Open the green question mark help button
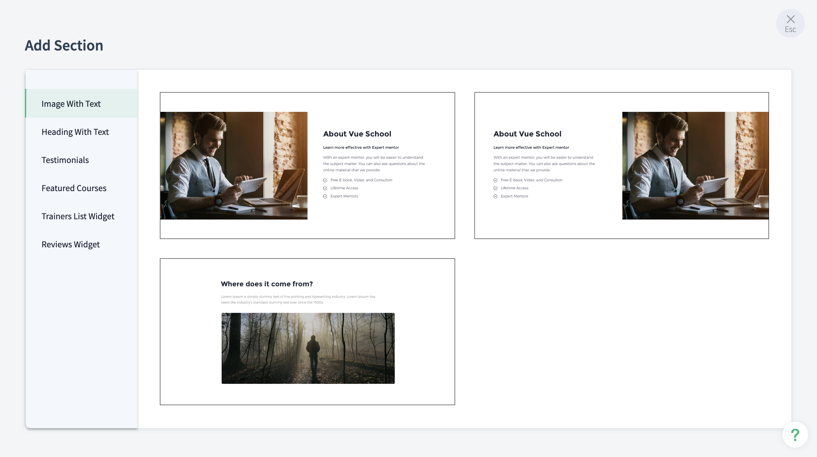Image resolution: width=817 pixels, height=457 pixels. pos(795,435)
